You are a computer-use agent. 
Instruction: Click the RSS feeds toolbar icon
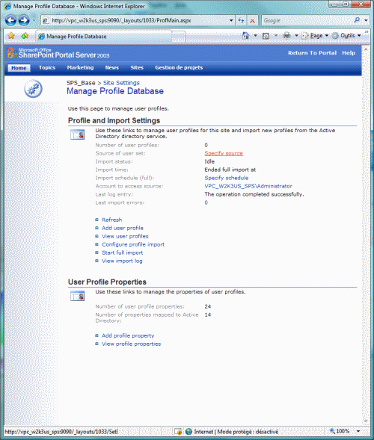click(x=266, y=36)
